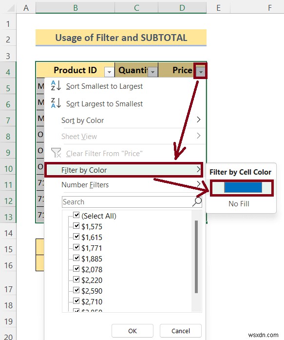Click the OK button

133,331
